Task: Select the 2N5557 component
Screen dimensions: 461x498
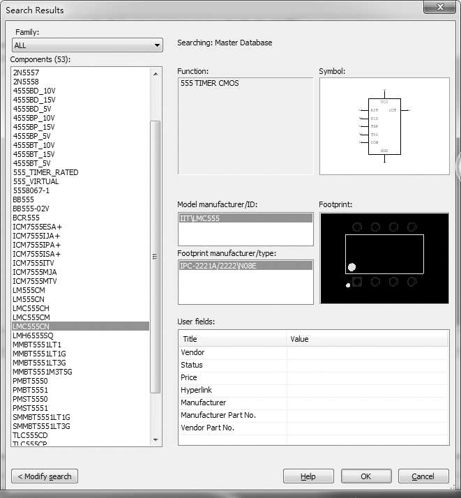Action: pos(27,73)
